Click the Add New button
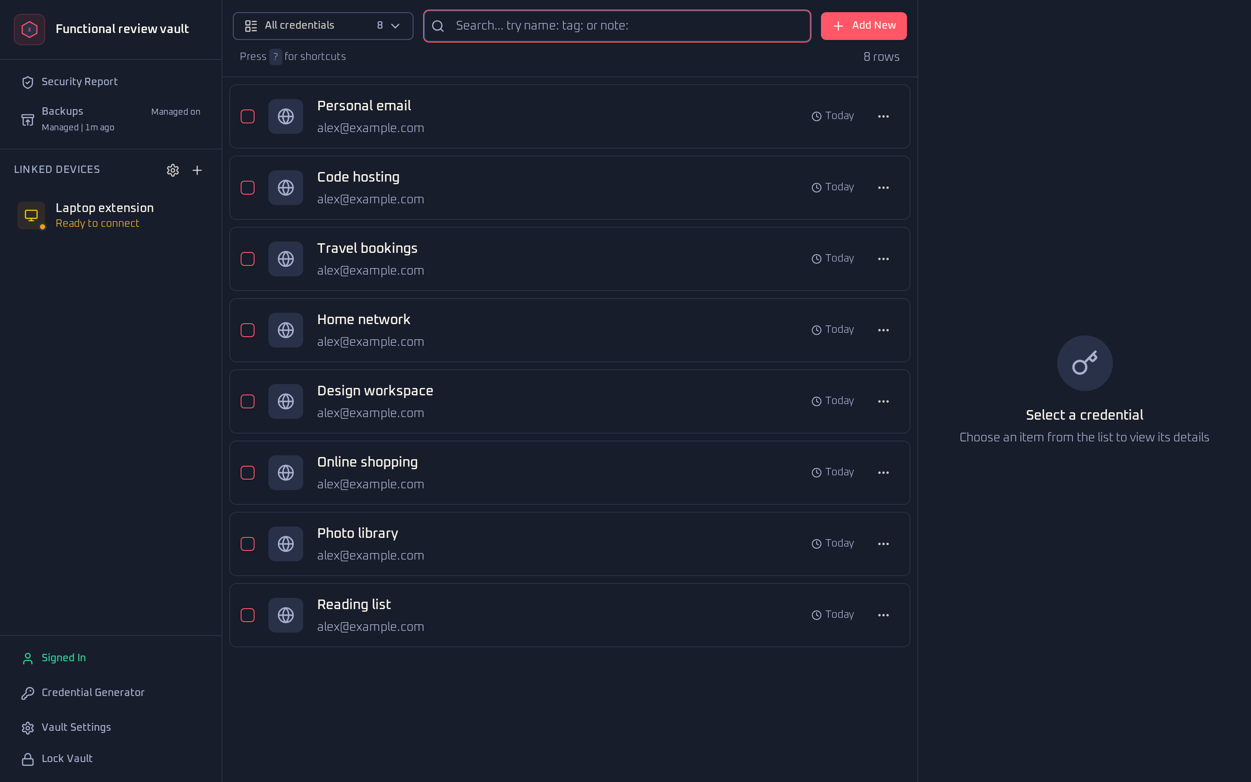Screen dimensions: 1251x782 pyautogui.click(x=863, y=26)
